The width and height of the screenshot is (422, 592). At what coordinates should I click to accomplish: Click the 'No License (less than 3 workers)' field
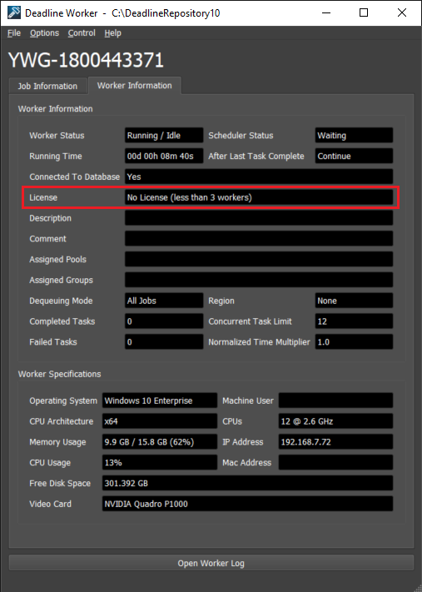[x=259, y=197]
